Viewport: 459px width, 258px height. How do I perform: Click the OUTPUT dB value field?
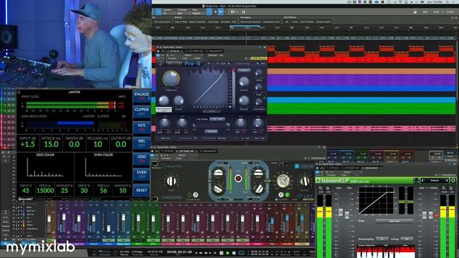click(120, 144)
